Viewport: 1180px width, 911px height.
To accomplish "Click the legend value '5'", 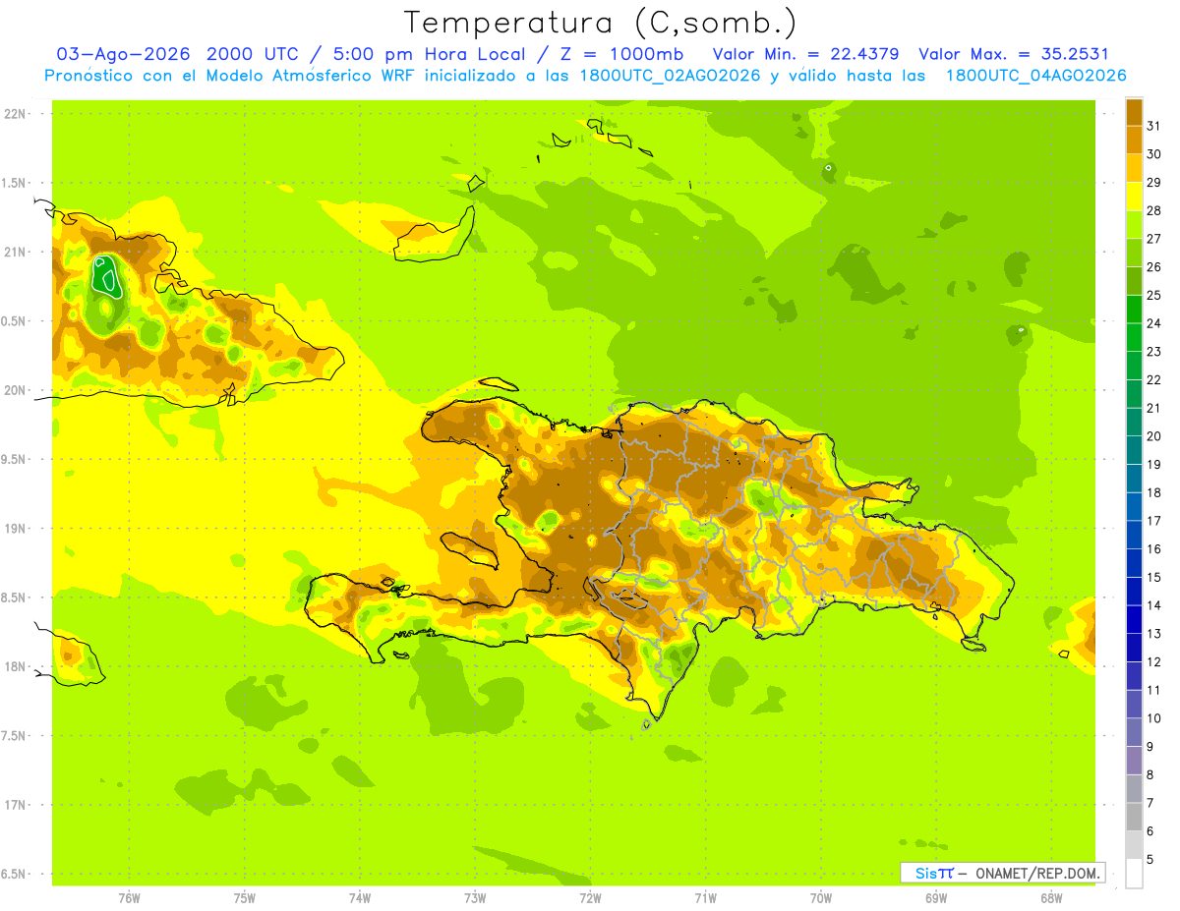I will coord(1150,859).
